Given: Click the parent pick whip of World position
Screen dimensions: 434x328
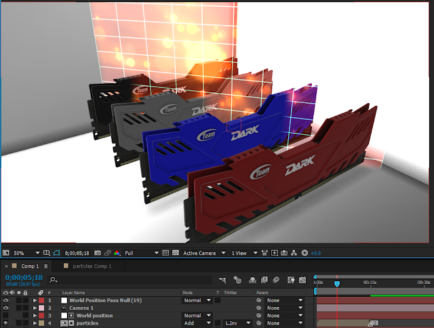Looking at the screenshot, I should (259, 315).
